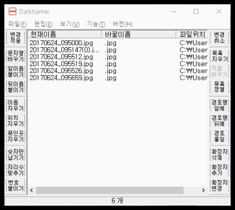Click the 숫자만 남기기 button
Viewport: 235px width, 210px height.
(16, 154)
